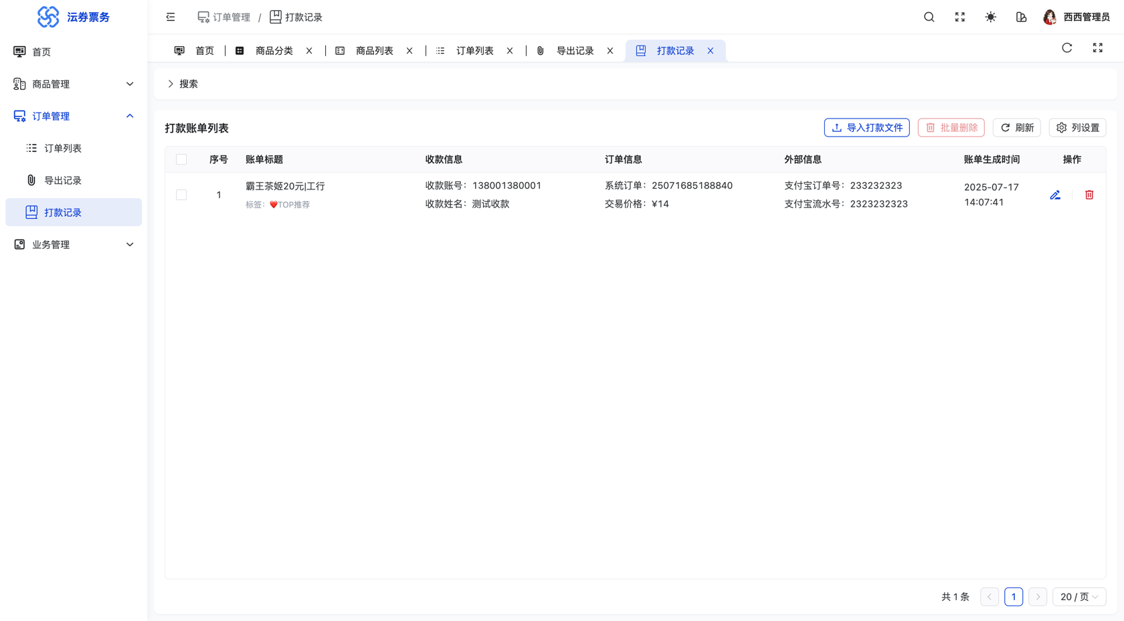Click the 导入打款文件 button
Screen dimensions: 1124x621
(x=866, y=128)
